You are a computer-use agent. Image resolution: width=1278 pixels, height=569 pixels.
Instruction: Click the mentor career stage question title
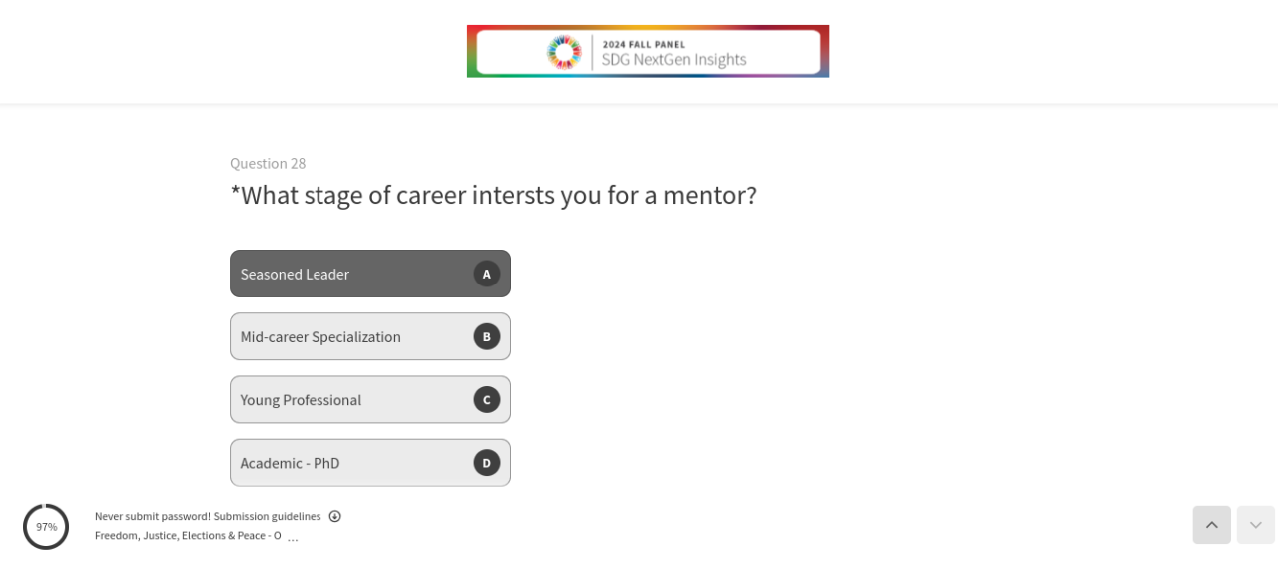point(493,195)
